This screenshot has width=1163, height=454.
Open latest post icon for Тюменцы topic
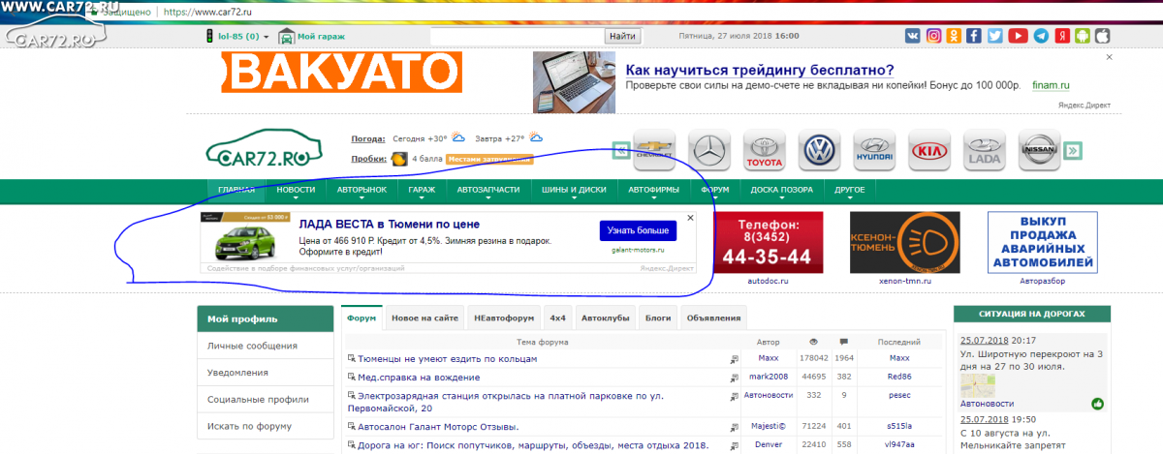coord(736,359)
